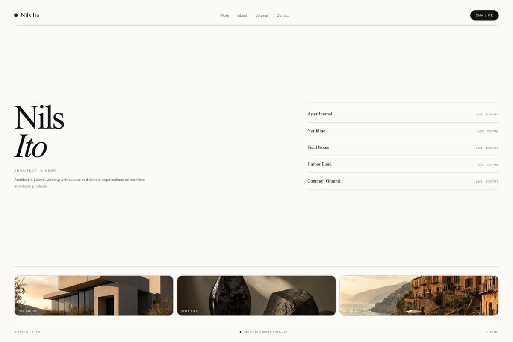Image resolution: width=513 pixels, height=342 pixels.
Task: Click the "2025 · IDENTITY" label
Action: [487, 181]
